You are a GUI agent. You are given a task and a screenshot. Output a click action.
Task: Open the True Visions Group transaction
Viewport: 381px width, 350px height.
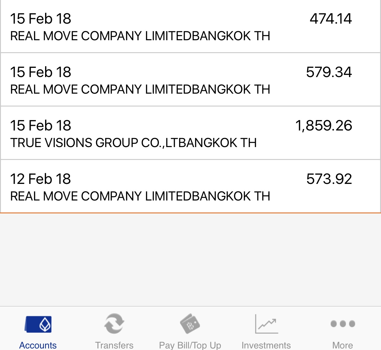coord(190,133)
